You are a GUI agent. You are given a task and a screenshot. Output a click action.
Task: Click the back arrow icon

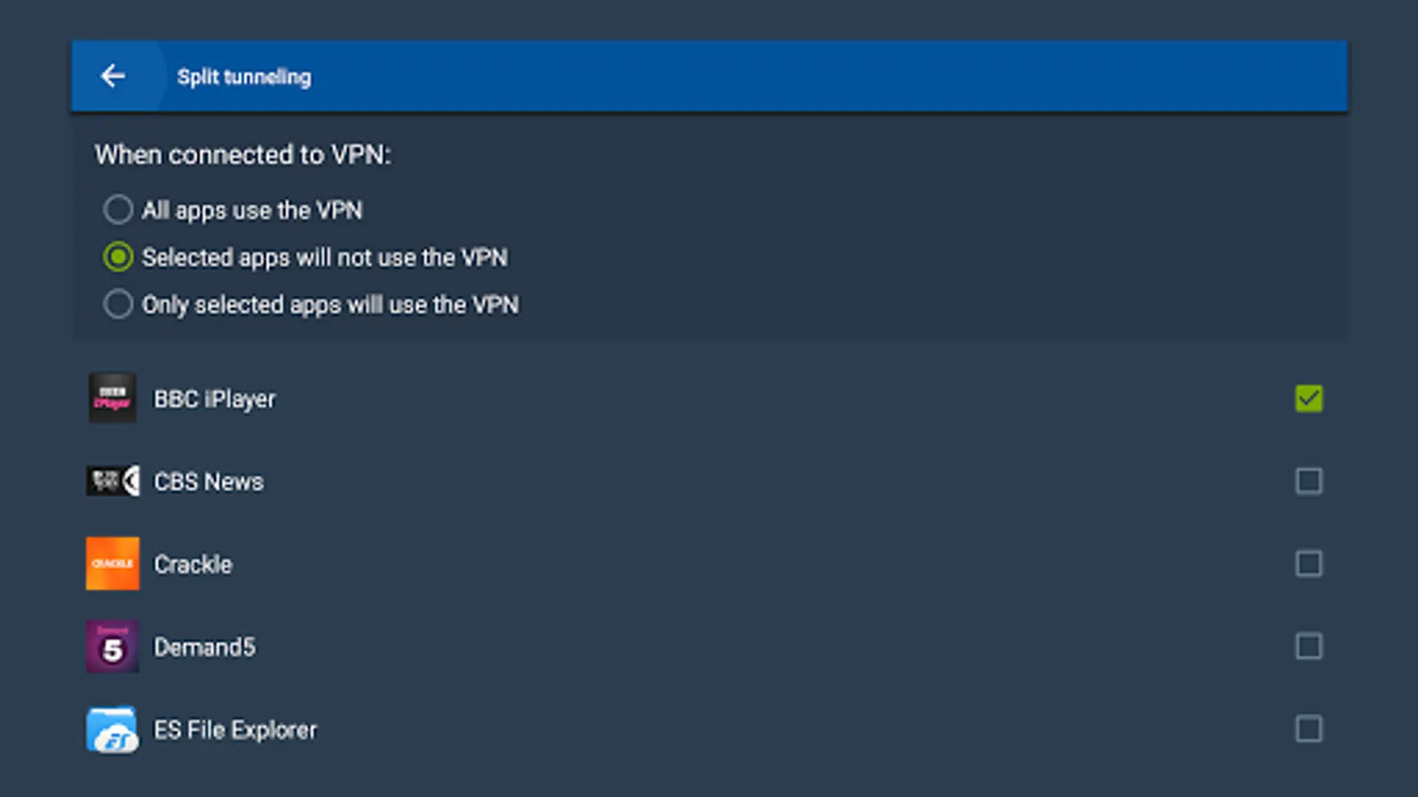point(113,76)
